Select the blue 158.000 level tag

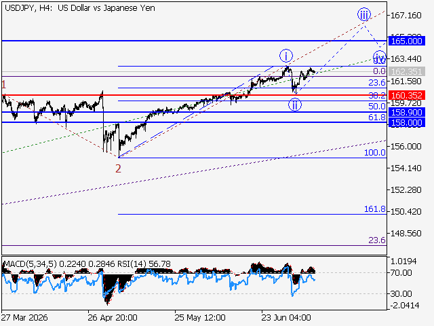[x=407, y=122]
